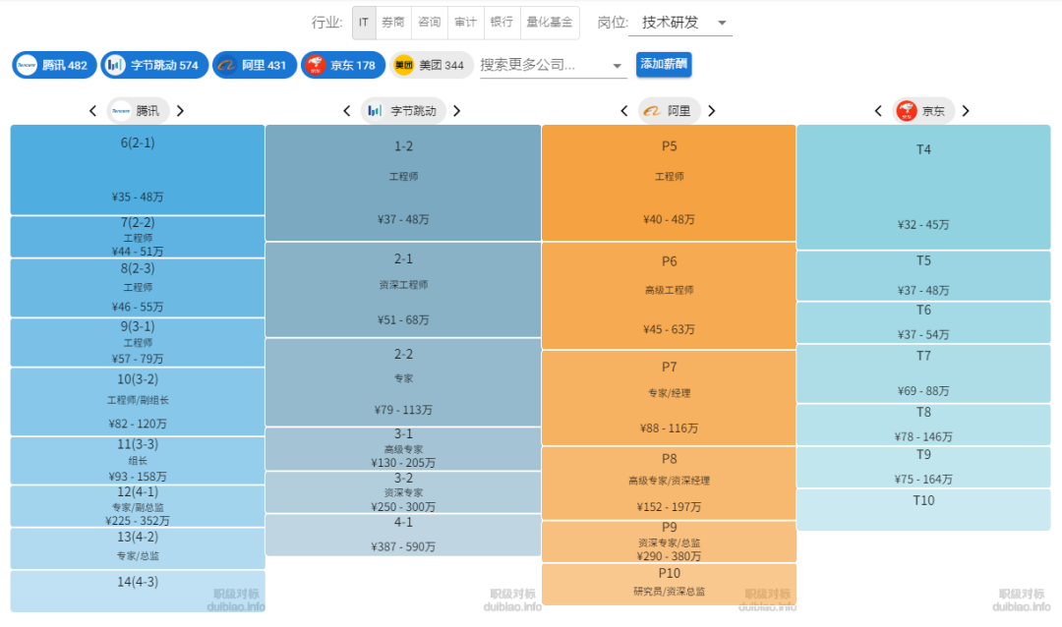
Task: Click the 添加薪酬 button
Action: pyautogui.click(x=664, y=64)
